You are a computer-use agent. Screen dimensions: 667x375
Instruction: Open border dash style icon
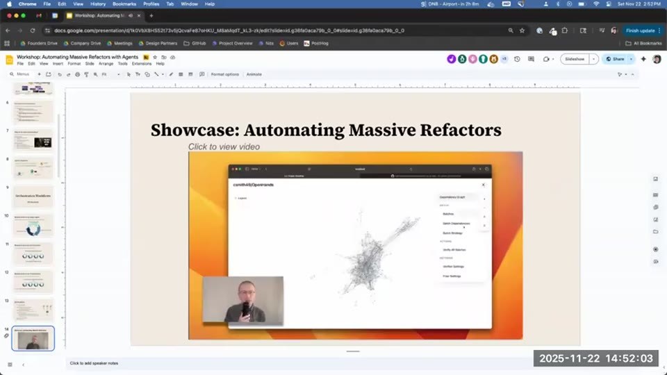190,74
